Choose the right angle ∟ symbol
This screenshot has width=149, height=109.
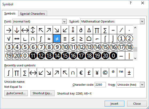click(x=25, y=39)
